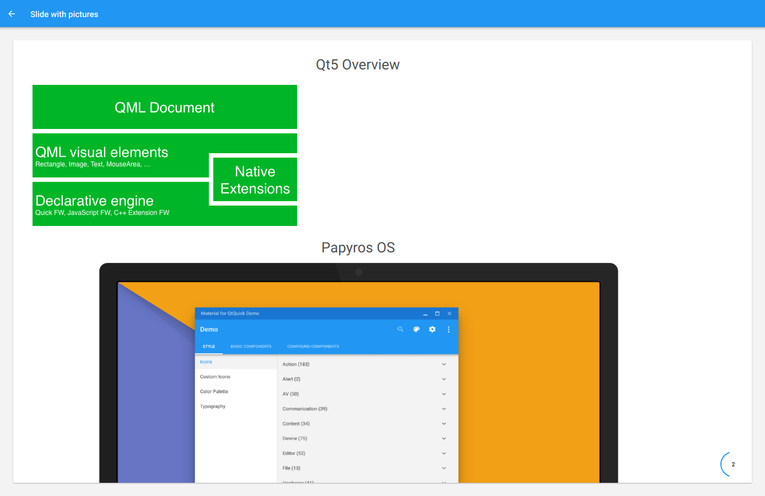Expand the Communication (39) category
The height and width of the screenshot is (496, 765).
(444, 409)
